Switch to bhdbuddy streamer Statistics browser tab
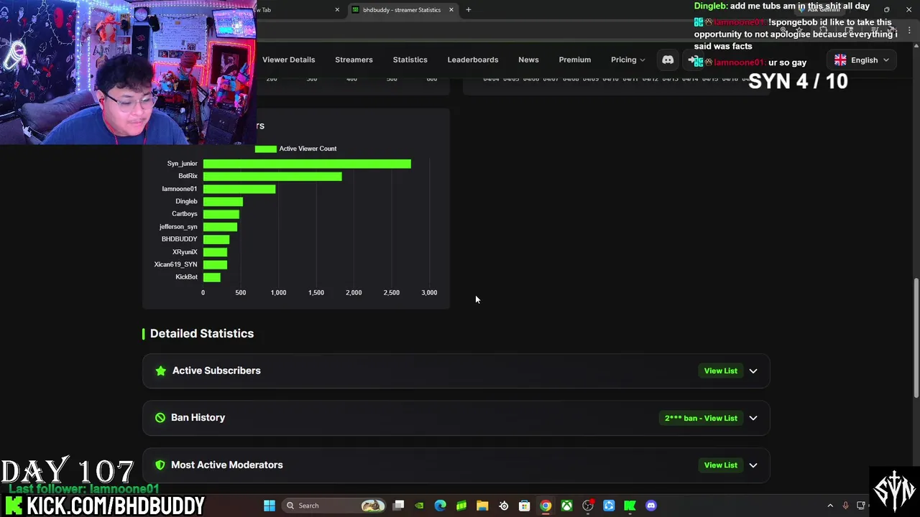The height and width of the screenshot is (517, 920). [x=401, y=9]
